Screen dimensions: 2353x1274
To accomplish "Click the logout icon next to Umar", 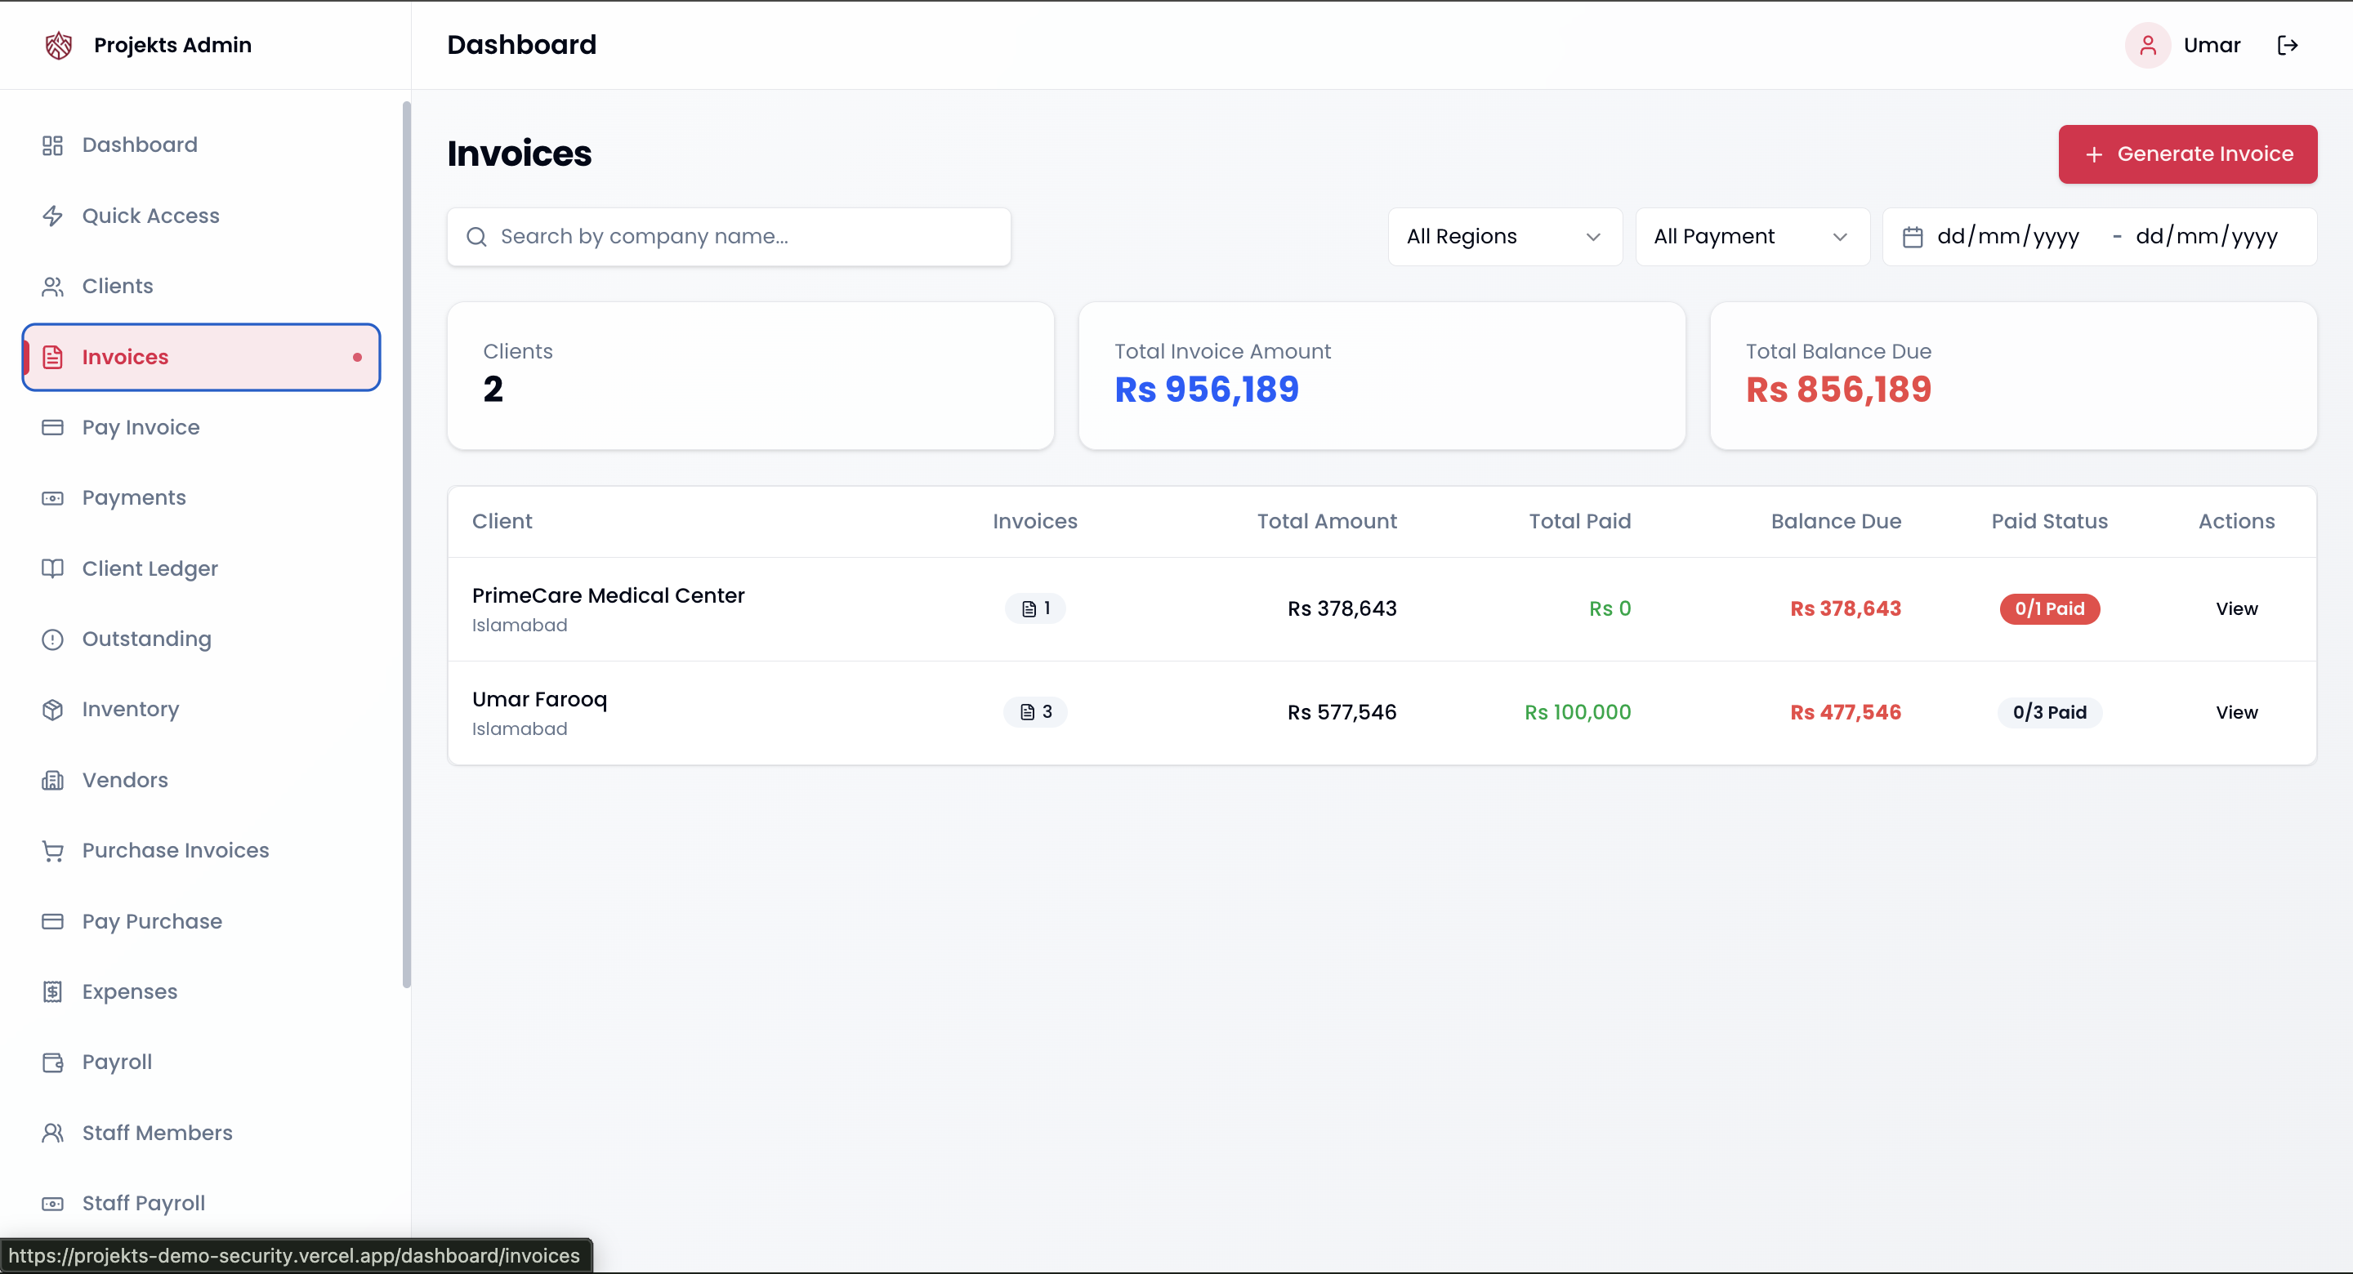I will pos(2288,45).
